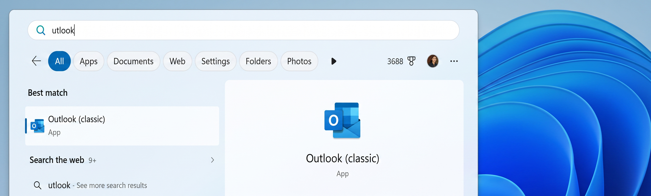Click the 'Best match' heading
This screenshot has width=651, height=196.
pyautogui.click(x=48, y=93)
